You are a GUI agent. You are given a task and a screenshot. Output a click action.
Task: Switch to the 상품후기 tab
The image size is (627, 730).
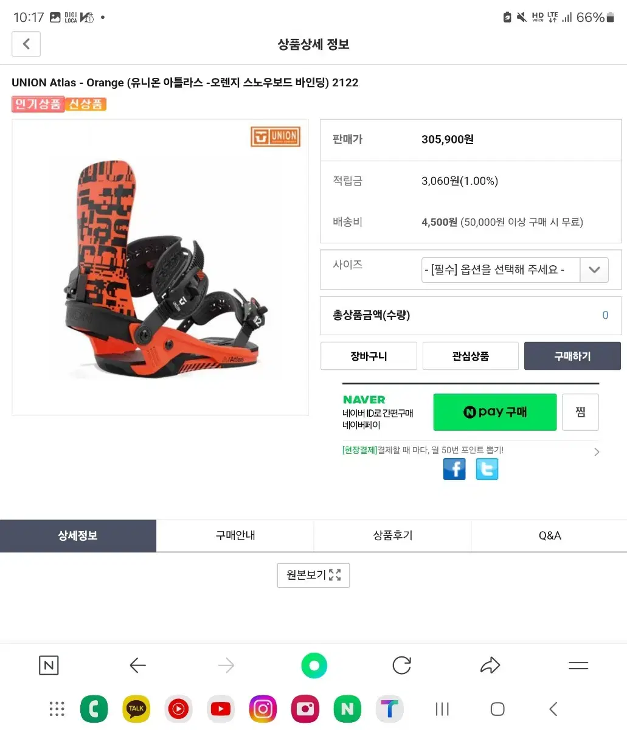(393, 536)
